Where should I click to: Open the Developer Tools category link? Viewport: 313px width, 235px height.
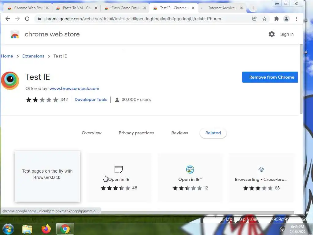[91, 99]
